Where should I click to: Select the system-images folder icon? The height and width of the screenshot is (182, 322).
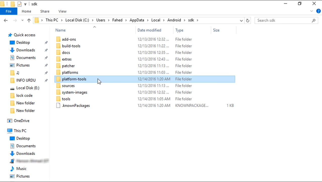pyautogui.click(x=58, y=92)
